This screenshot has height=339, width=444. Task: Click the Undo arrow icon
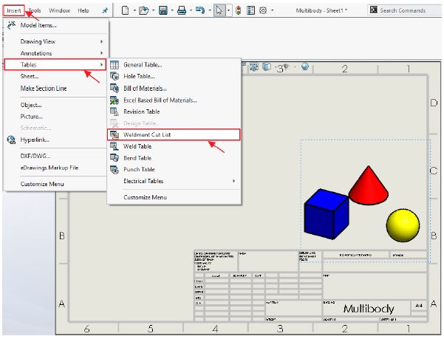tap(200, 10)
